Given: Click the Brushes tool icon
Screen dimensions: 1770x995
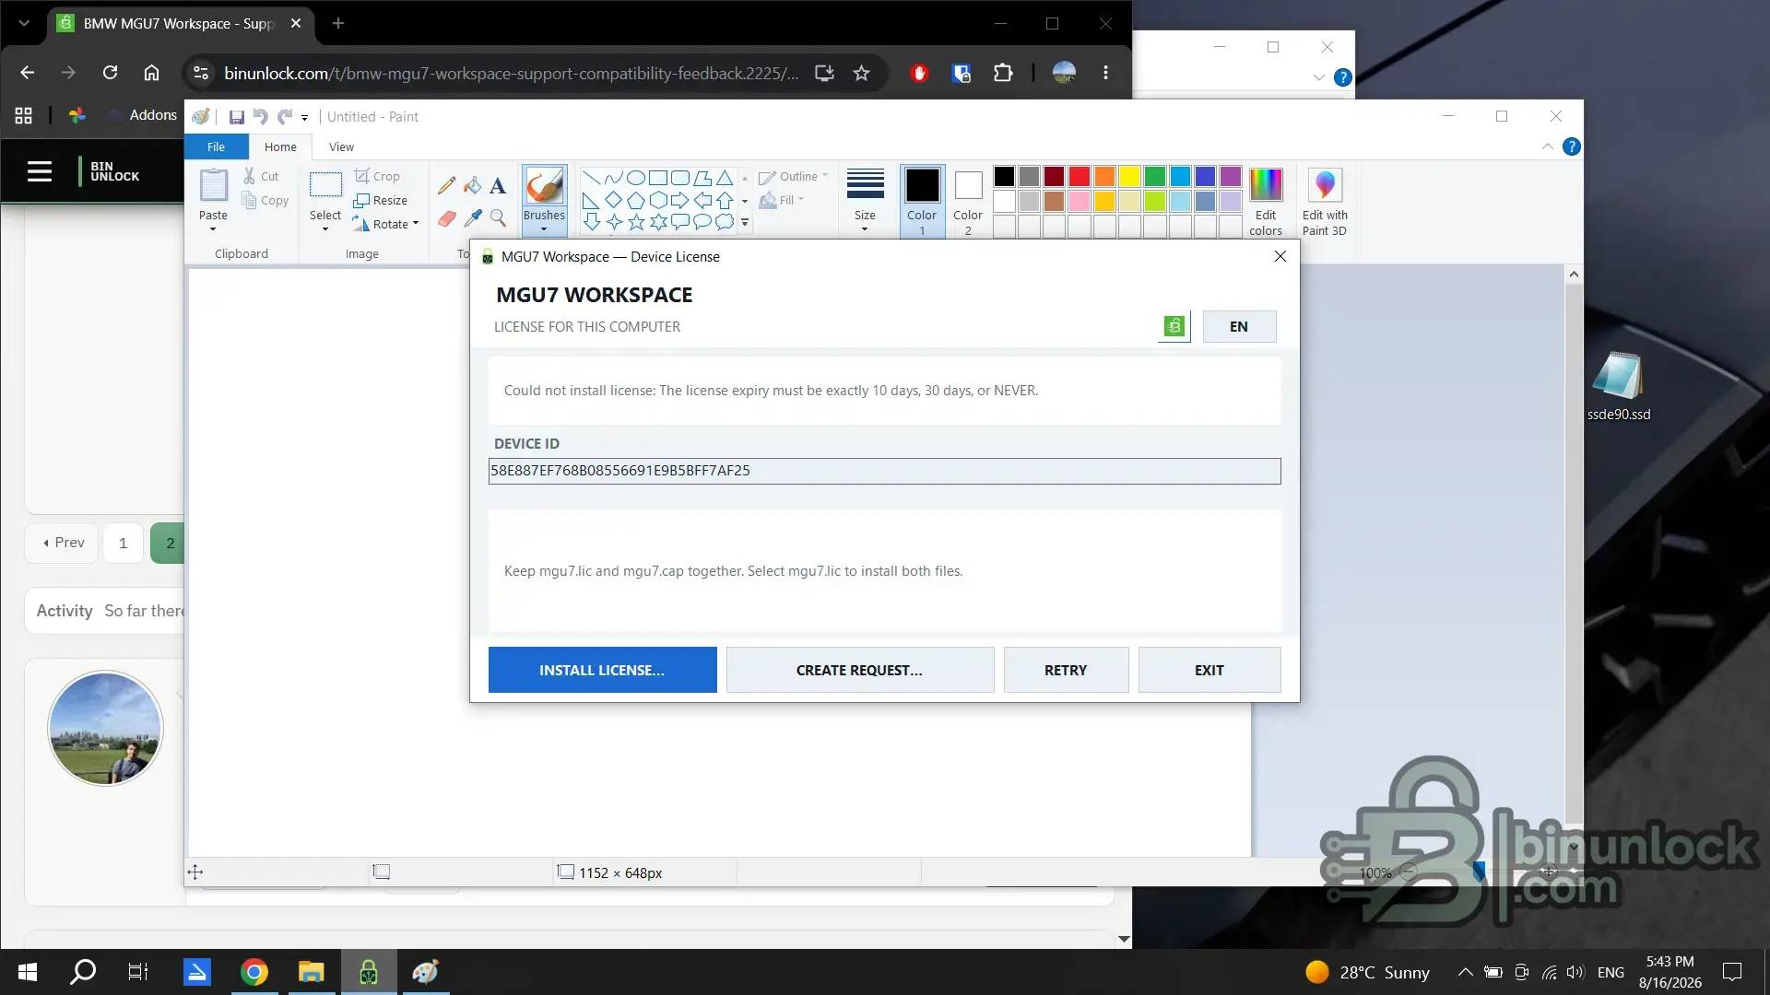Looking at the screenshot, I should [544, 187].
